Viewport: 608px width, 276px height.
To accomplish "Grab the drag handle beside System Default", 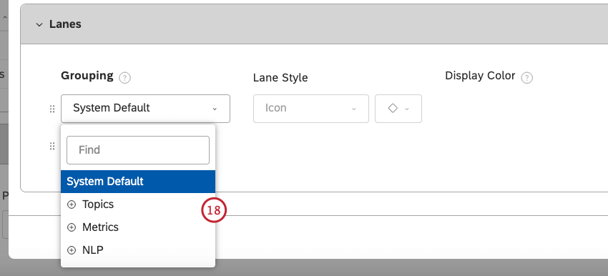I will pyautogui.click(x=52, y=109).
